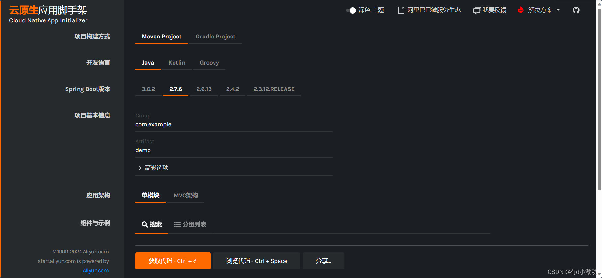This screenshot has width=602, height=278.
Task: Switch to the 分组列表 tab
Action: pyautogui.click(x=190, y=224)
